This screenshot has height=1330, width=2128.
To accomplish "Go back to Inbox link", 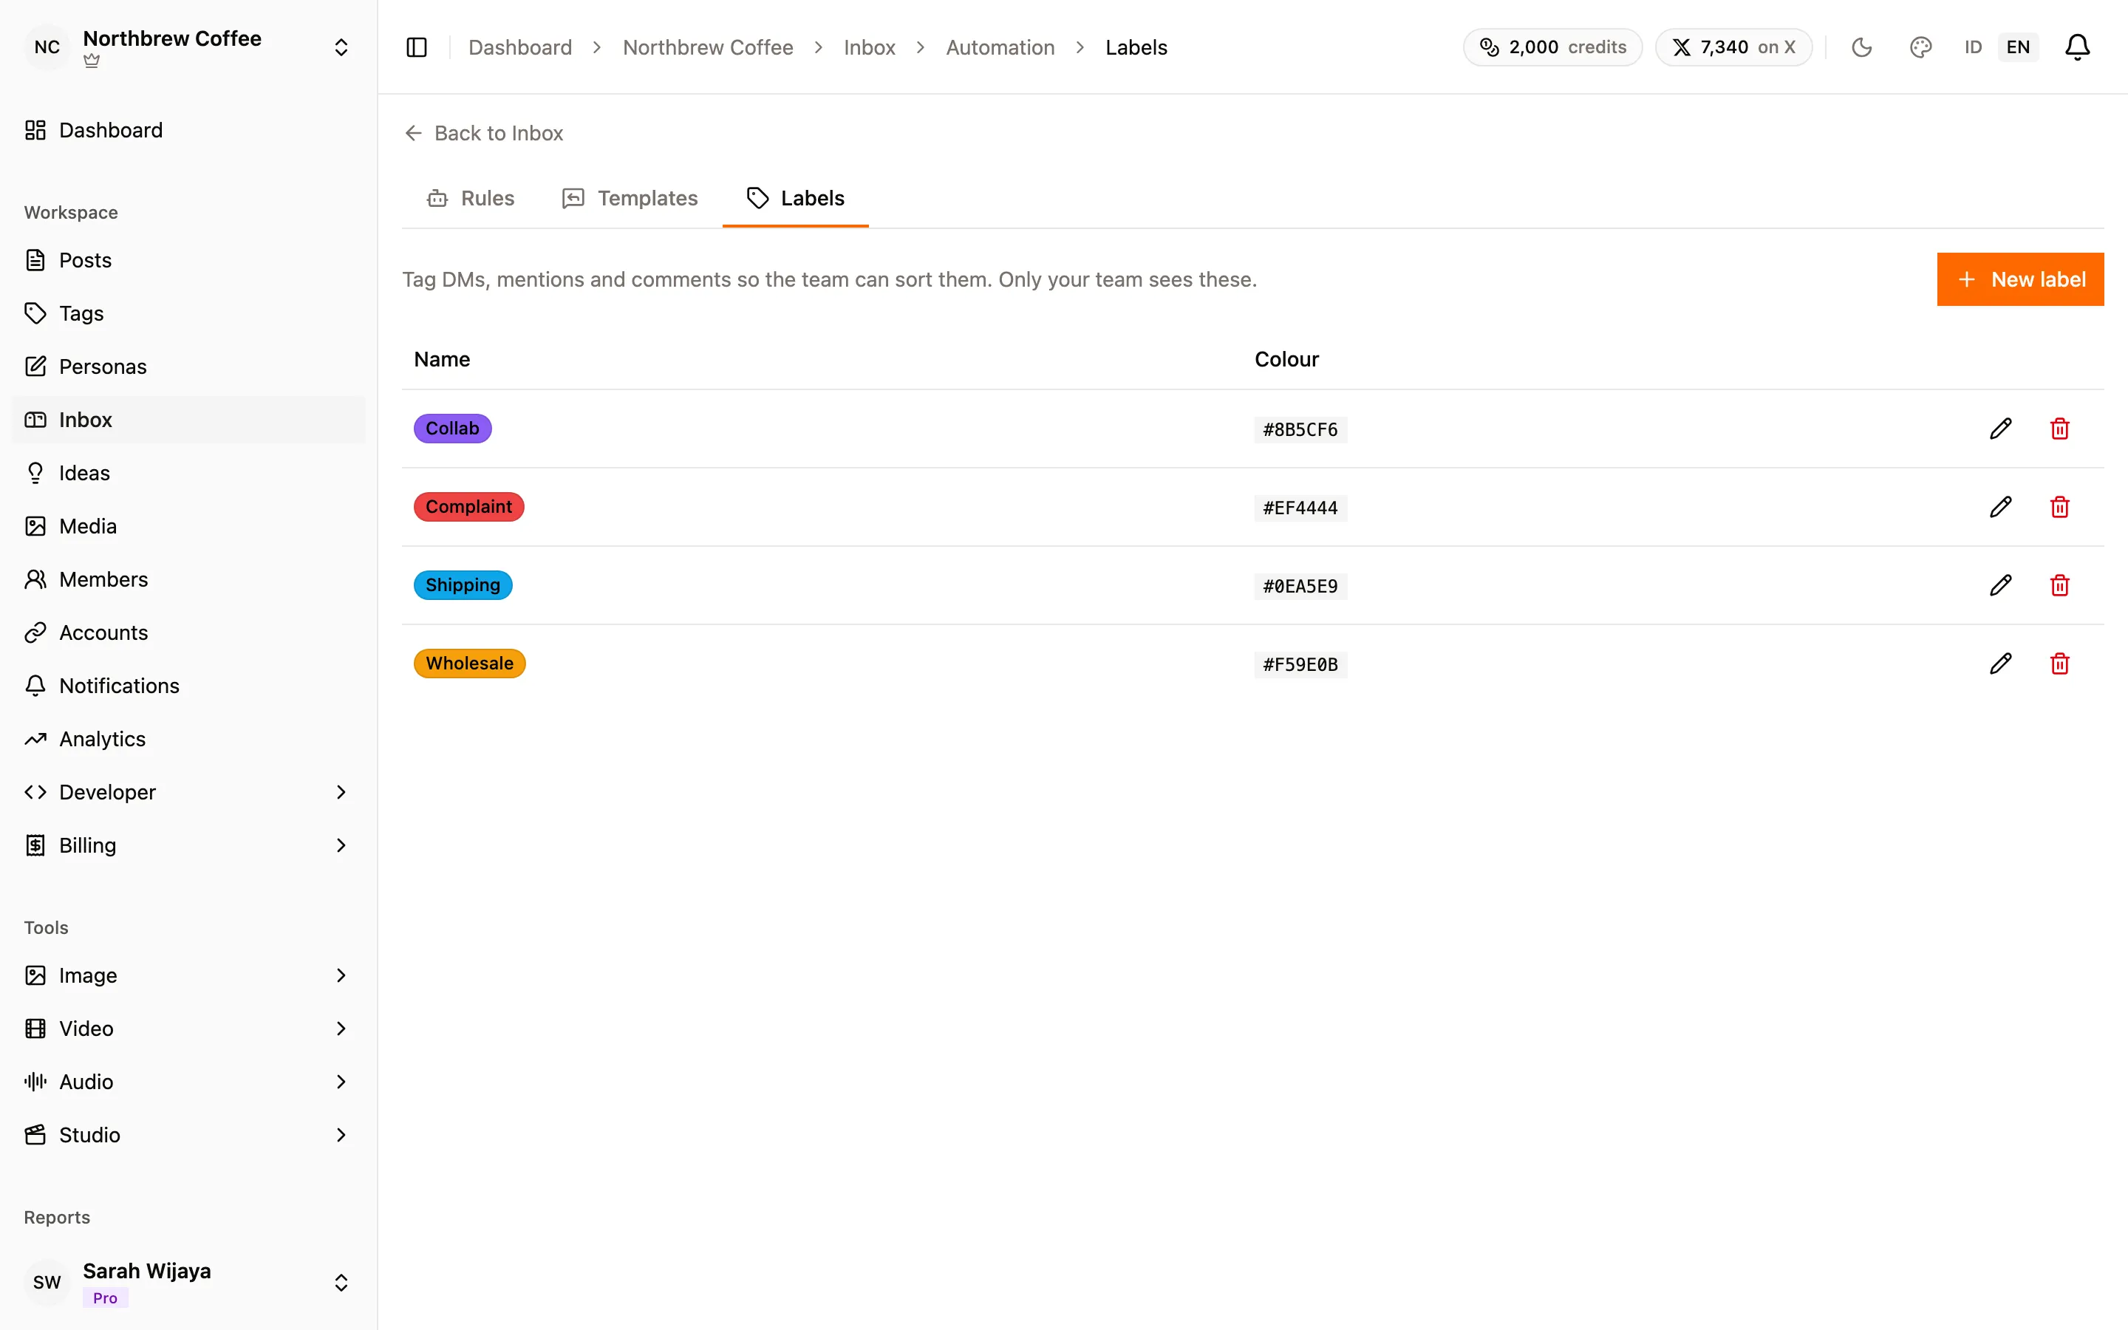I will tap(484, 133).
